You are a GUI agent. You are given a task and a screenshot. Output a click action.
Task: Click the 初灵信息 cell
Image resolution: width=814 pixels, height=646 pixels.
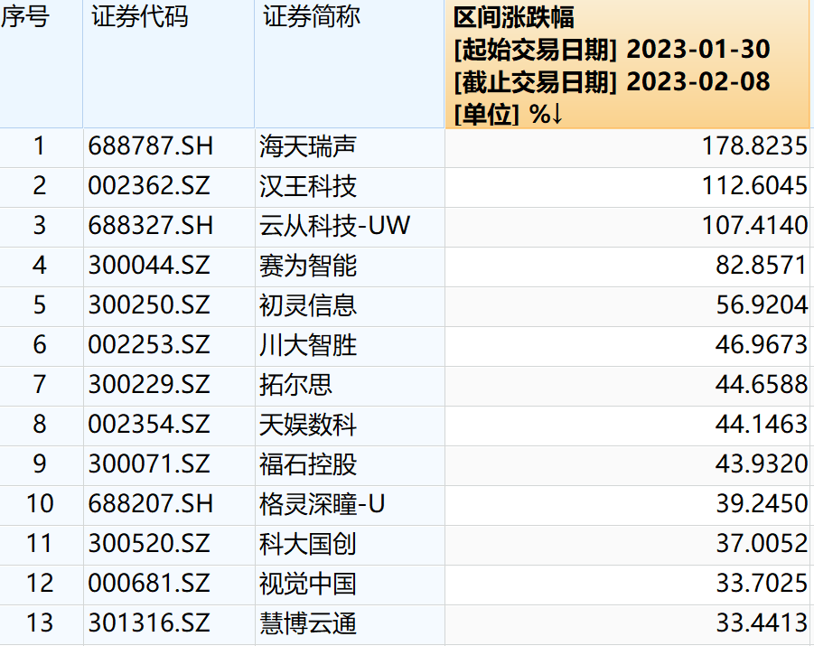308,305
